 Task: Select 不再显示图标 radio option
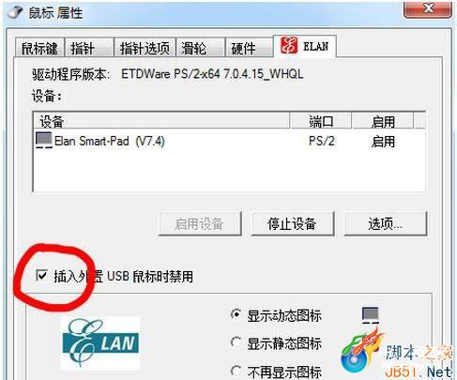(236, 371)
